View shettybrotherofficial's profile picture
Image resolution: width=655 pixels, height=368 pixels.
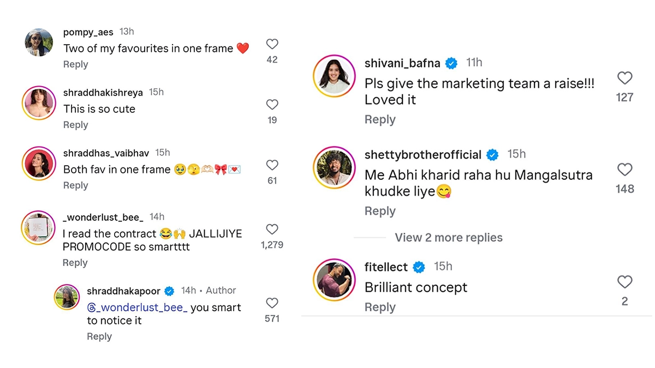(334, 167)
